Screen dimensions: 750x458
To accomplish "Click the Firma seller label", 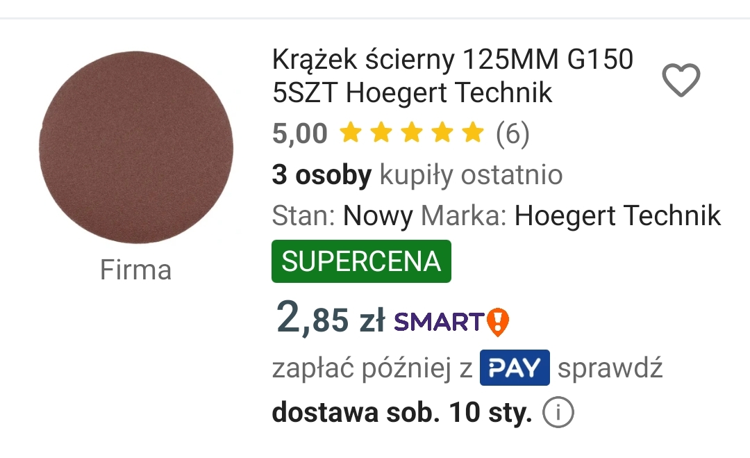I will [136, 270].
